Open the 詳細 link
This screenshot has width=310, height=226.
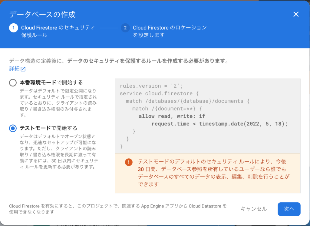[14, 69]
